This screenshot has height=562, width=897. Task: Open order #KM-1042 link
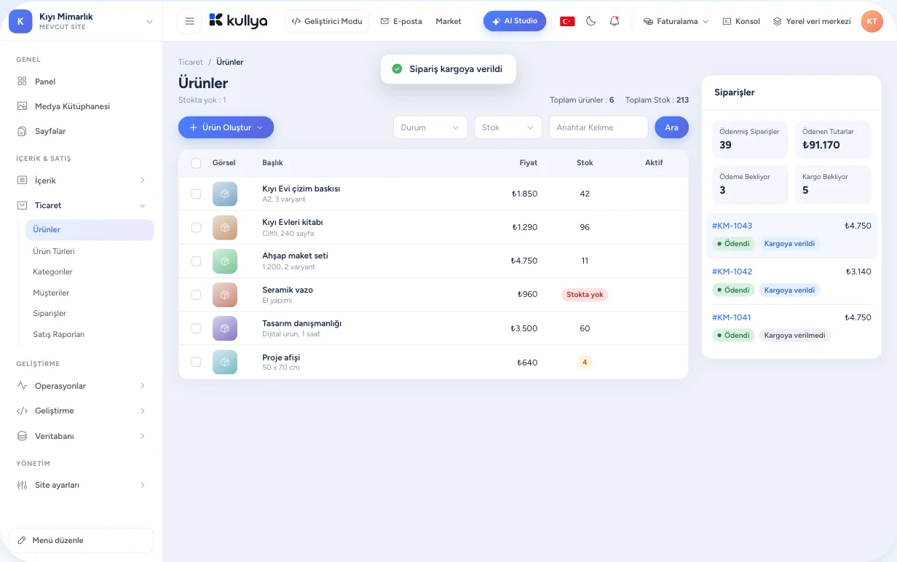click(732, 272)
